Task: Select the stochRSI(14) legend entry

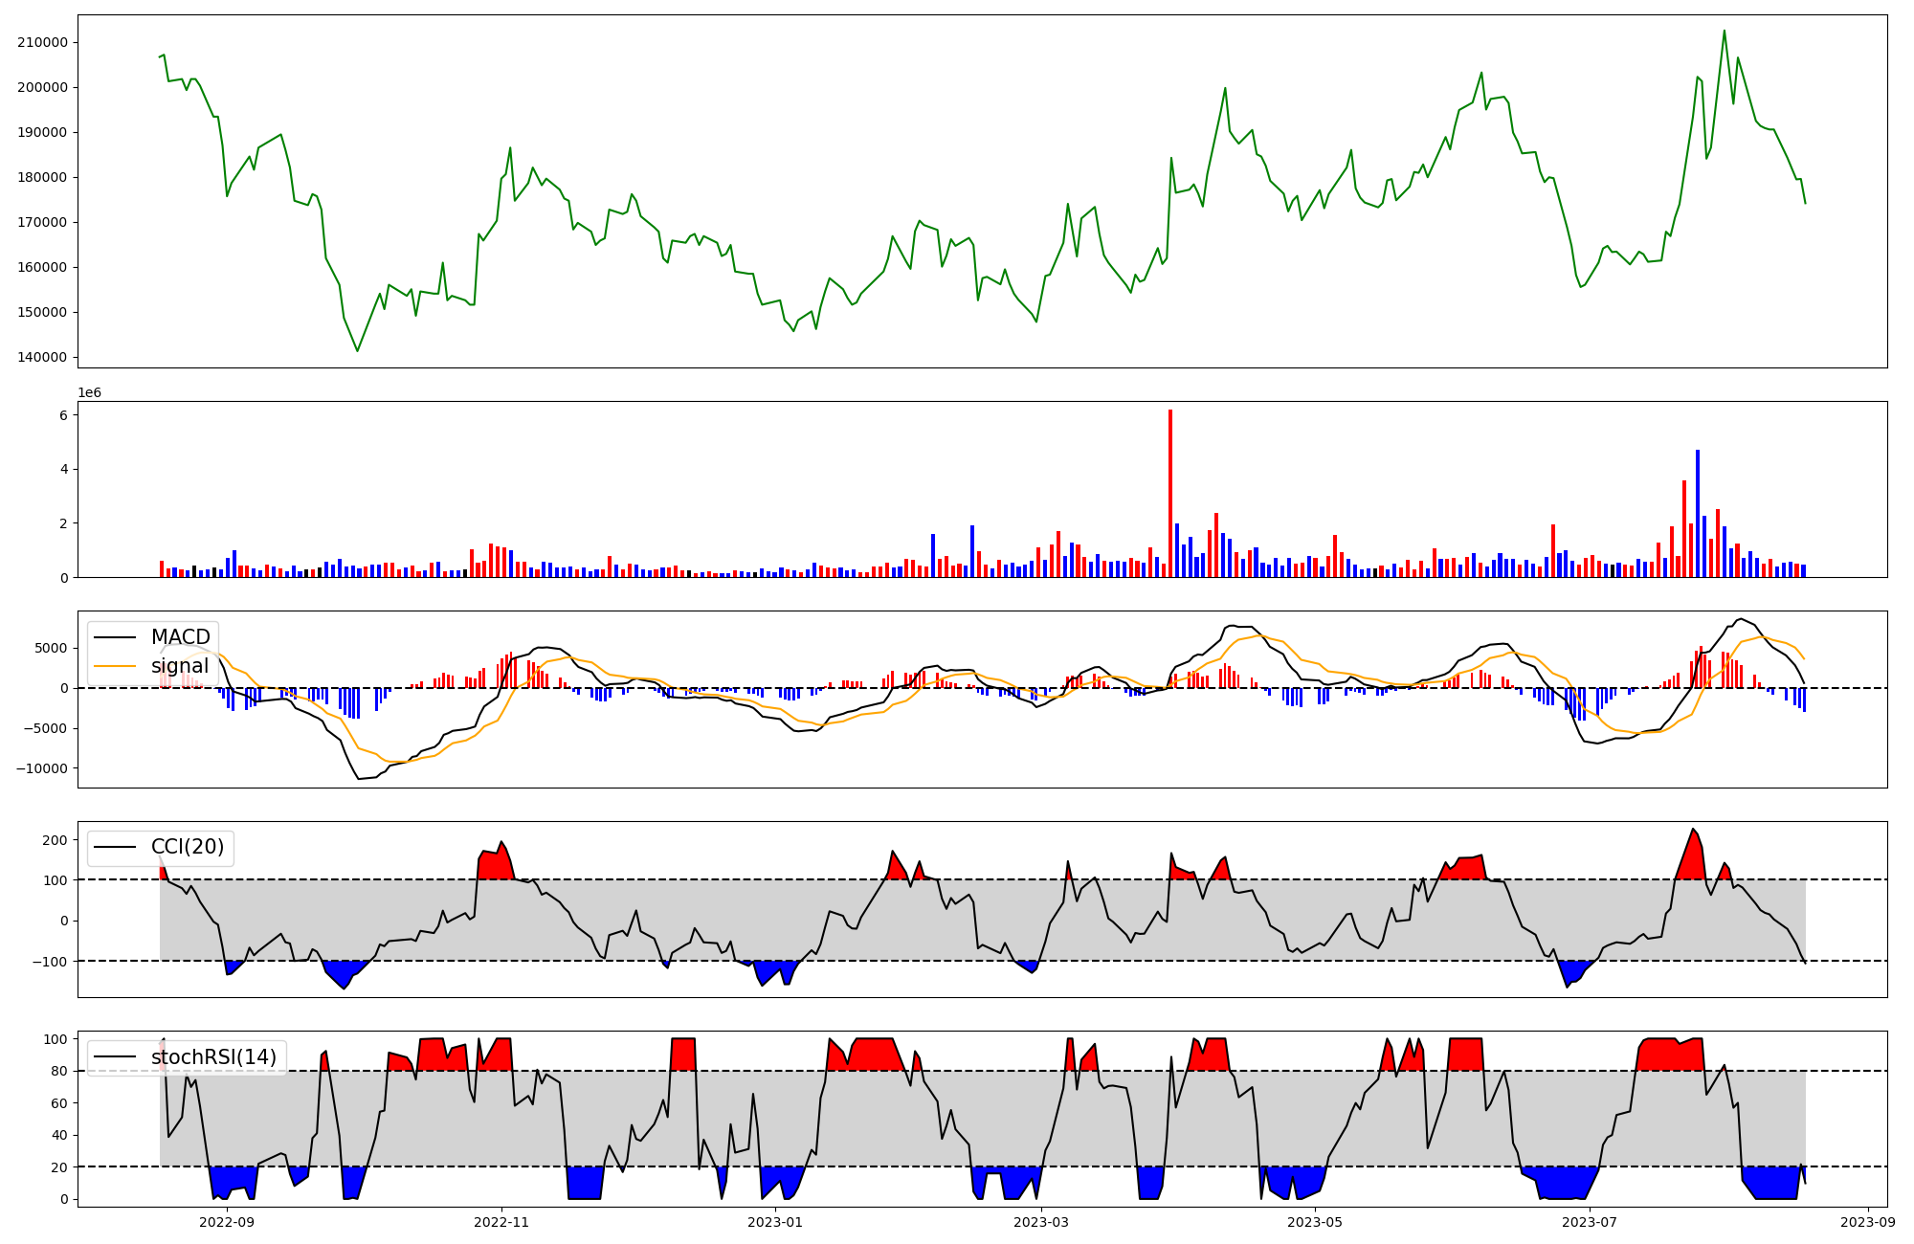Action: [x=213, y=1057]
